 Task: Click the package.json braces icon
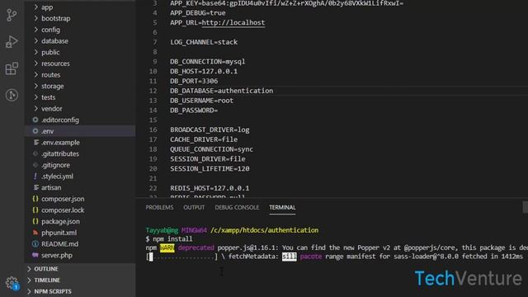pos(35,221)
